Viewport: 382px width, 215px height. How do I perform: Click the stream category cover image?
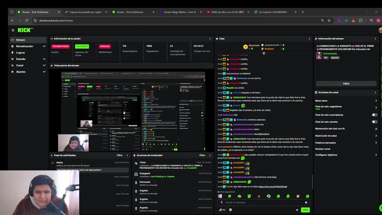[x=319, y=56]
